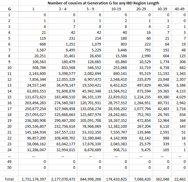
Task: Select the G column header
Action: (9, 9)
